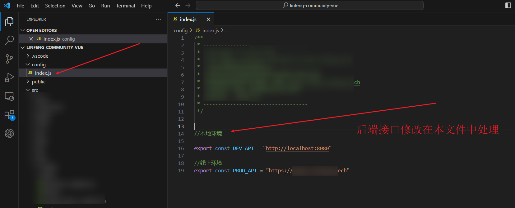Open the Selection menu
Viewport: 515px width, 208px height.
click(x=55, y=6)
